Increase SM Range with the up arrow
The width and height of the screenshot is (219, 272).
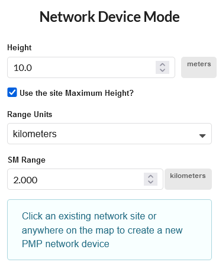point(150,176)
